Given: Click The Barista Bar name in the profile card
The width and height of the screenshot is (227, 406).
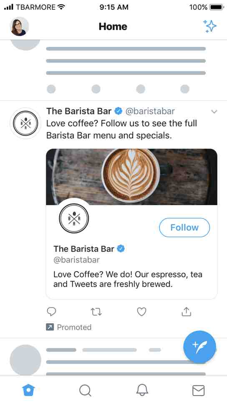Looking at the screenshot, I should (x=84, y=249).
